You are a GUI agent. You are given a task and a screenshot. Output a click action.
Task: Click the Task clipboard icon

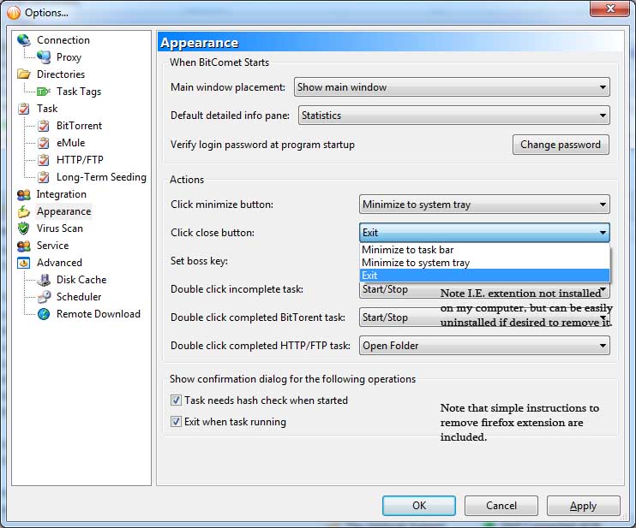(x=24, y=109)
